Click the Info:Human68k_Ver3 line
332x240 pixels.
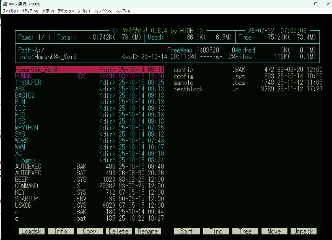point(47,57)
